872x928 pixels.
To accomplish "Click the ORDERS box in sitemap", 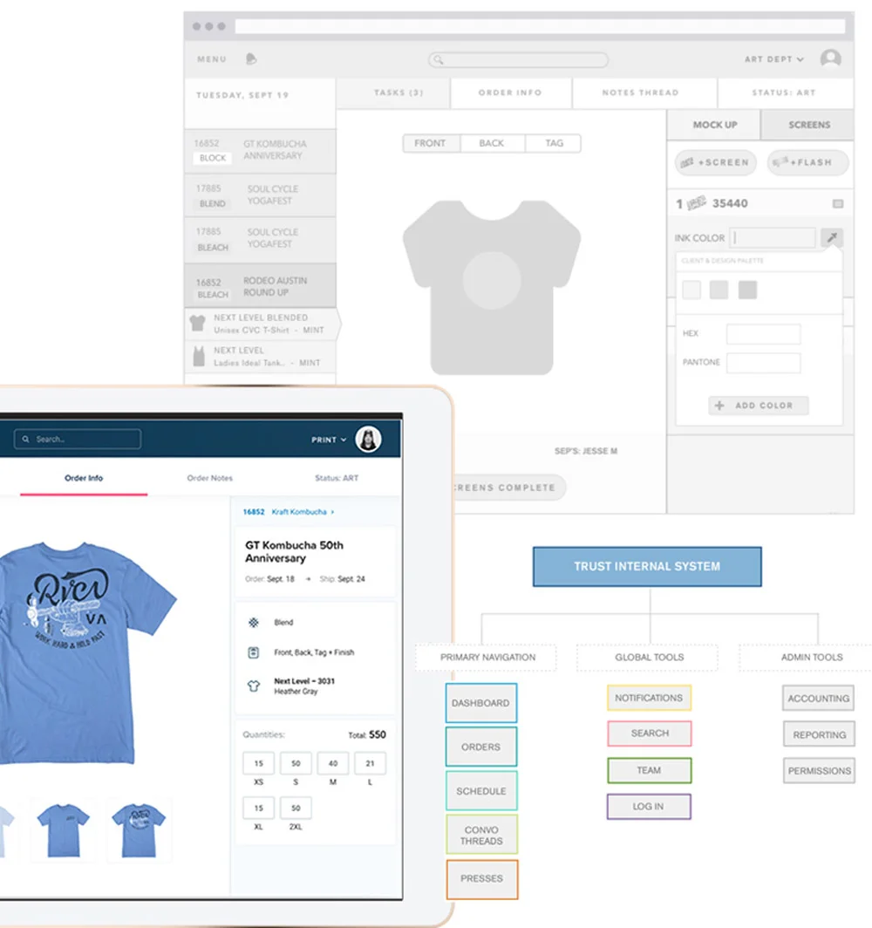I will pos(481,747).
